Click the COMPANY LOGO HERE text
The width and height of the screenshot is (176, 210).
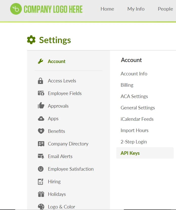click(x=53, y=9)
